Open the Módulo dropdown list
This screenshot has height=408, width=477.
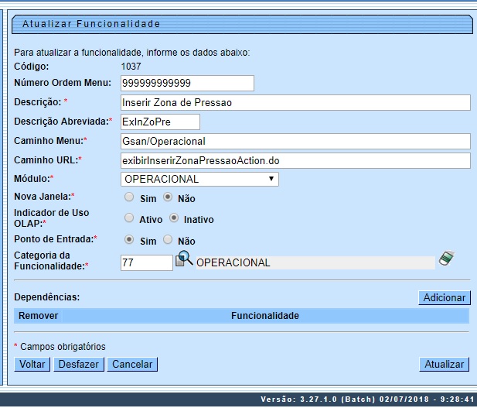[199, 179]
